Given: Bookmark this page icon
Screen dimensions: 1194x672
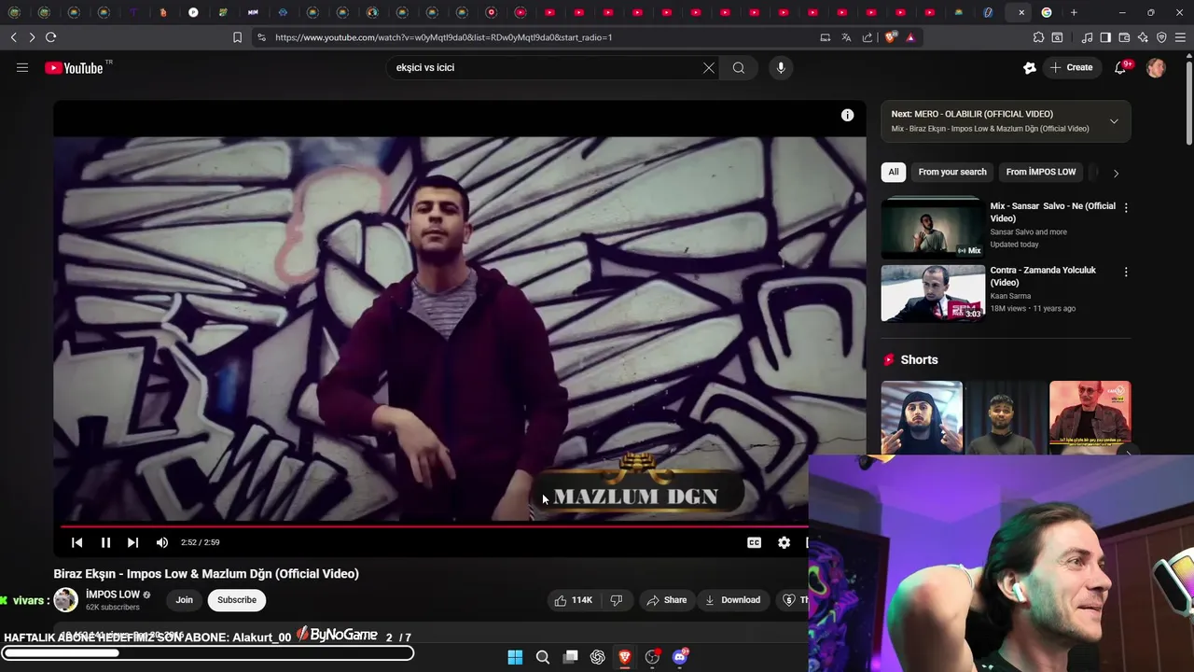Looking at the screenshot, I should click(237, 37).
